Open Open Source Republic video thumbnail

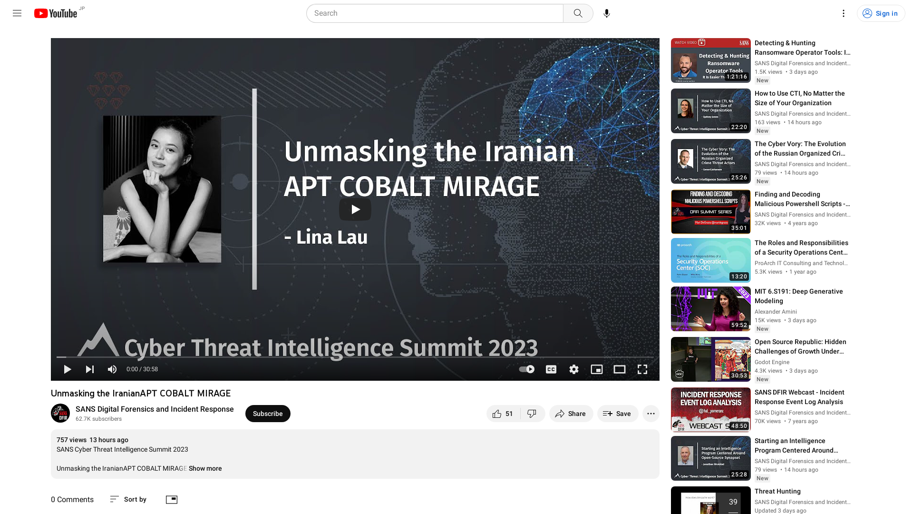click(711, 359)
